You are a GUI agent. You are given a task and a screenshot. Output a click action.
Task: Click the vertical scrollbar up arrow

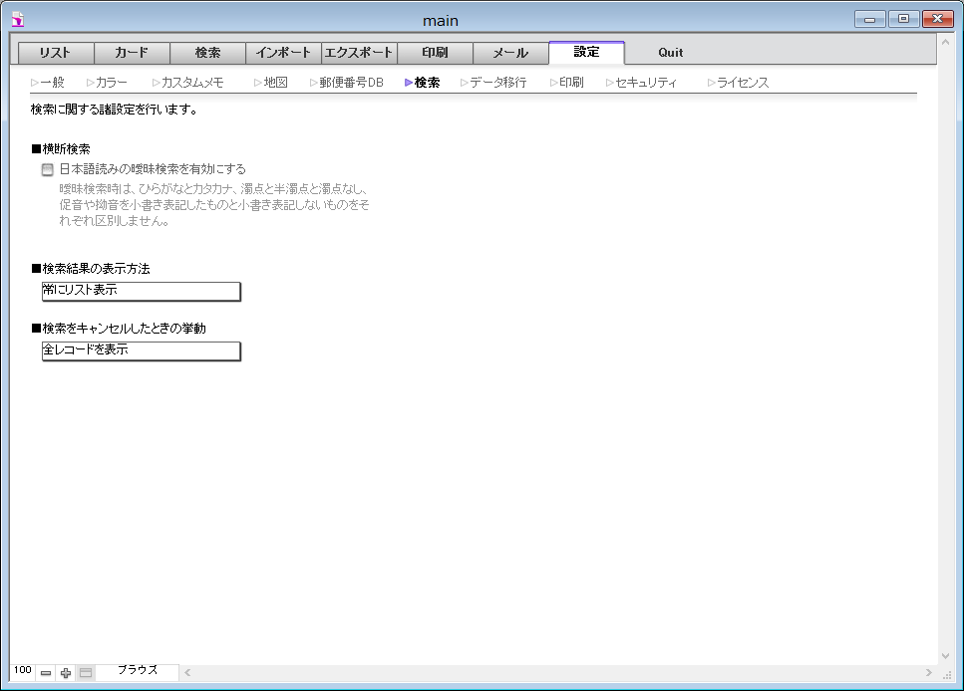click(945, 45)
